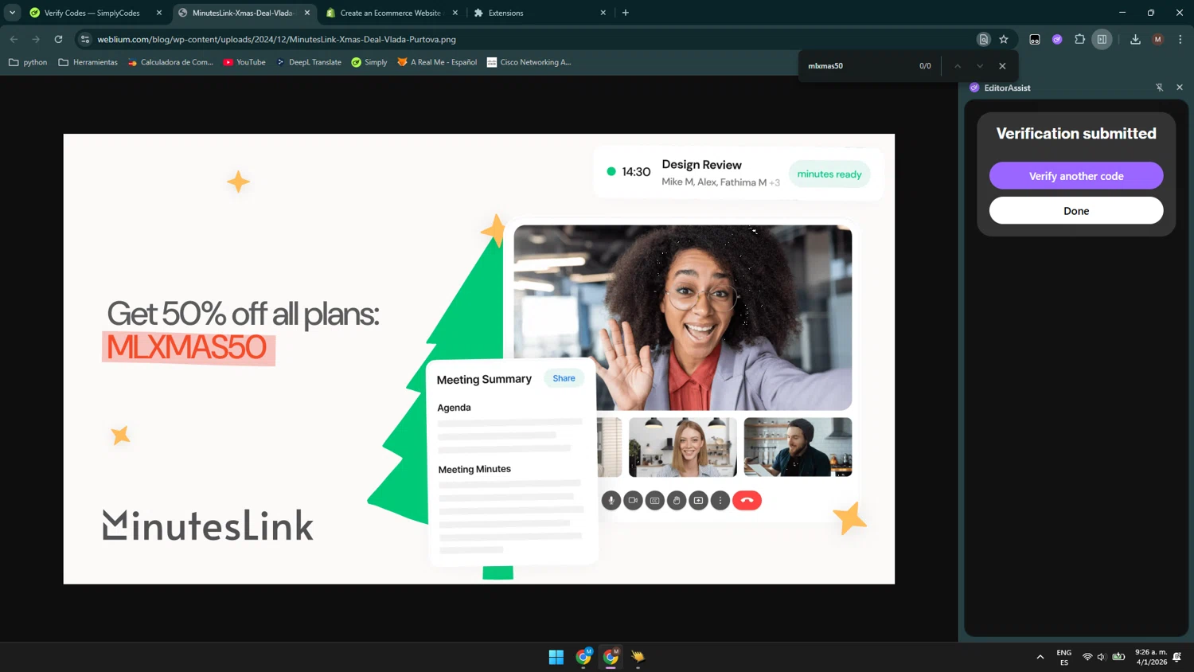Click the raise hand icon in call controls
The image size is (1194, 672).
677,501
